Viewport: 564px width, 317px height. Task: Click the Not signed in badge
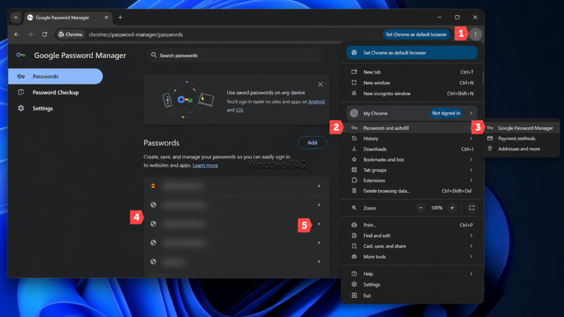coord(446,113)
